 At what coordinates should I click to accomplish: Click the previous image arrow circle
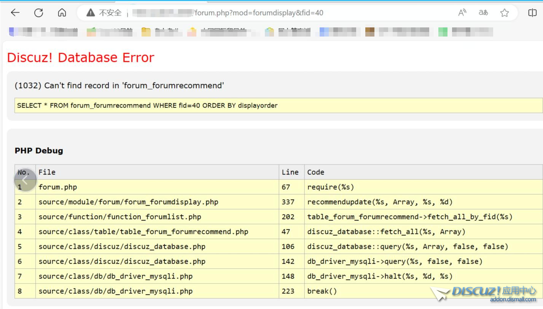coord(25,180)
